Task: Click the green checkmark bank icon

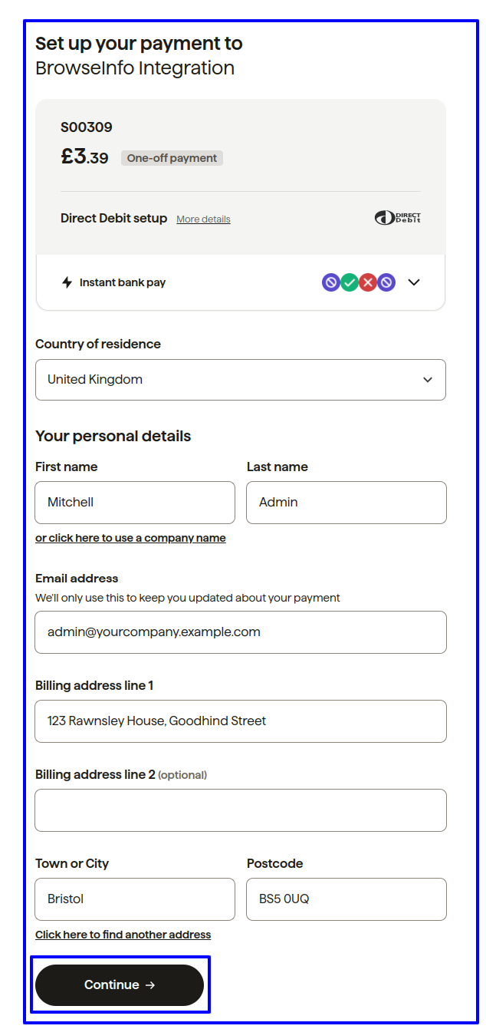Action: tap(350, 282)
